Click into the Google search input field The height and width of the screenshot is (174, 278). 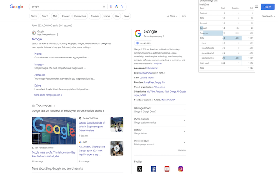point(65,7)
